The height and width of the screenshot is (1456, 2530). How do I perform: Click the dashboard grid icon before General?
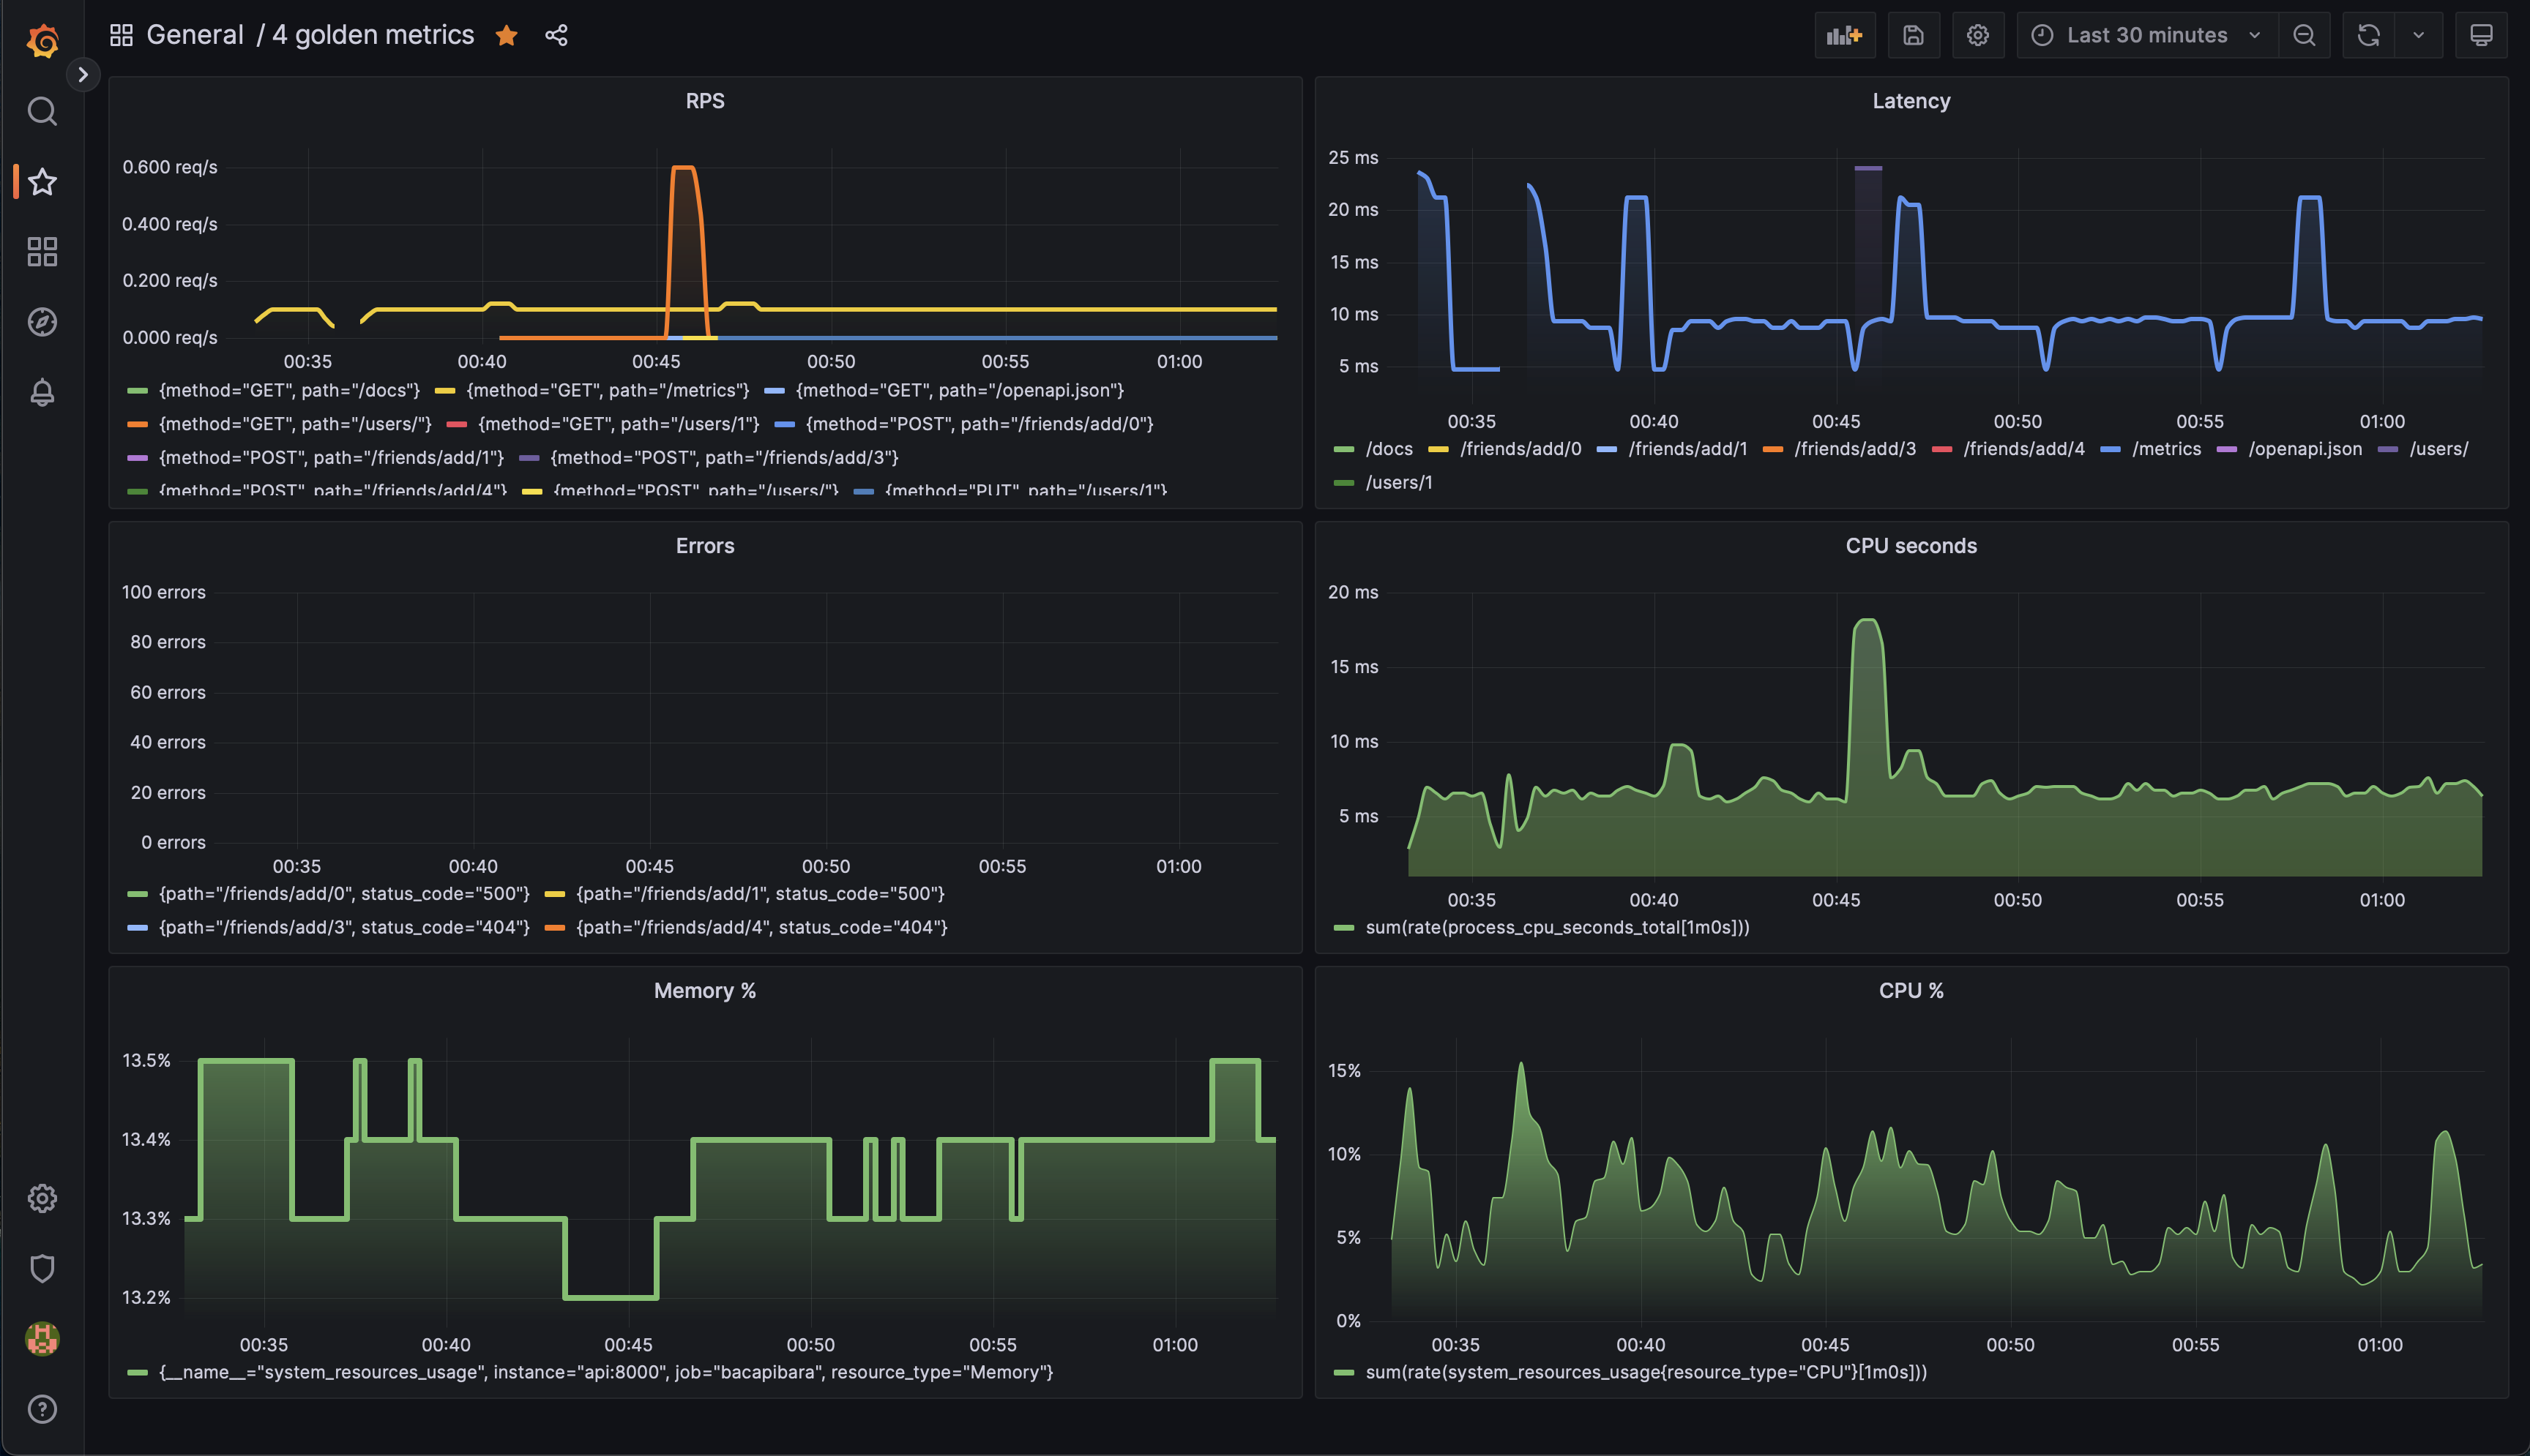pos(121,35)
